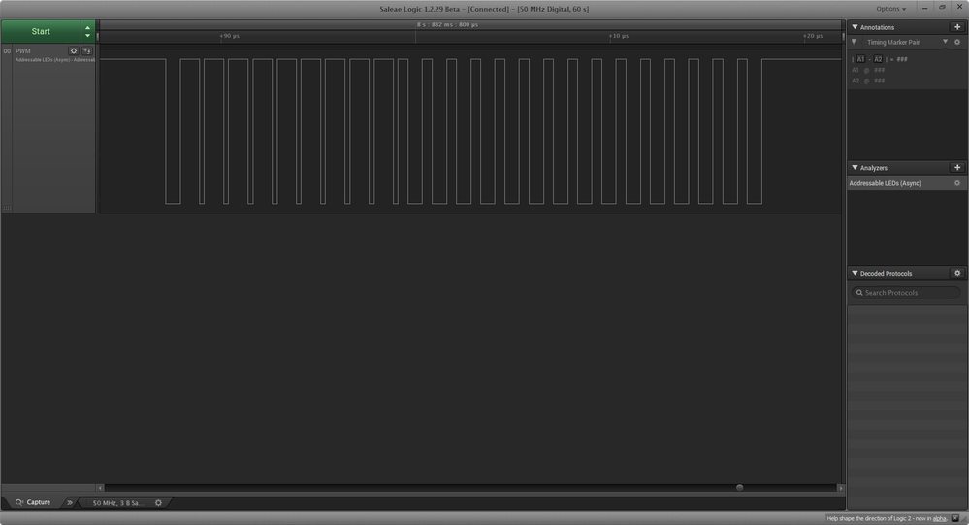The width and height of the screenshot is (969, 525).
Task: Open the Timing Marker Pair settings gear
Action: (x=957, y=42)
